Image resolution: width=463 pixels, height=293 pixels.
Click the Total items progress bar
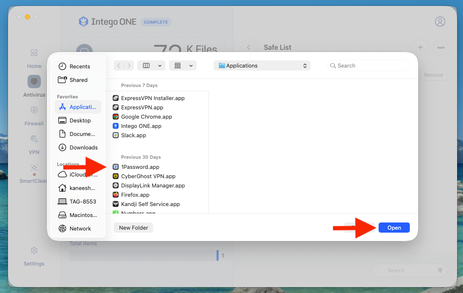144,255
